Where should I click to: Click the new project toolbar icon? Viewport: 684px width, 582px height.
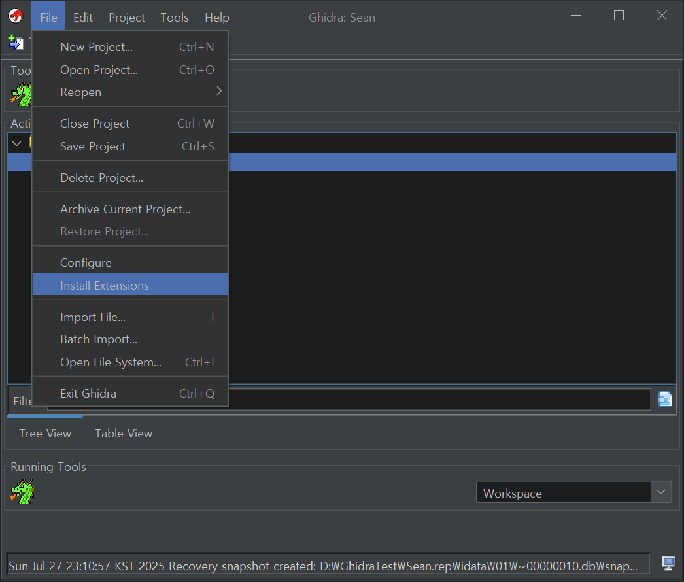(x=16, y=43)
